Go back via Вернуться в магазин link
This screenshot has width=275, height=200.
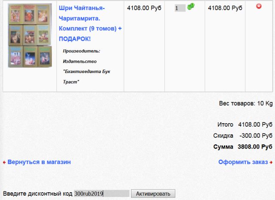(39, 162)
